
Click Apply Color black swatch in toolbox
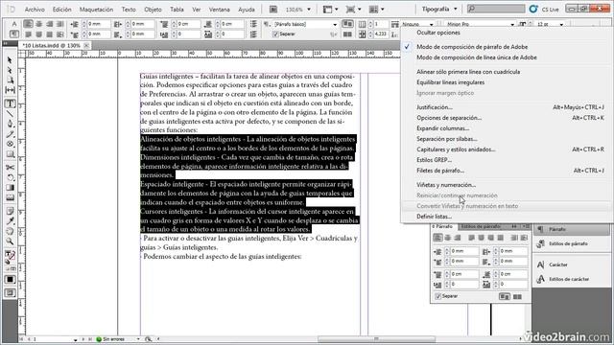click(x=10, y=279)
